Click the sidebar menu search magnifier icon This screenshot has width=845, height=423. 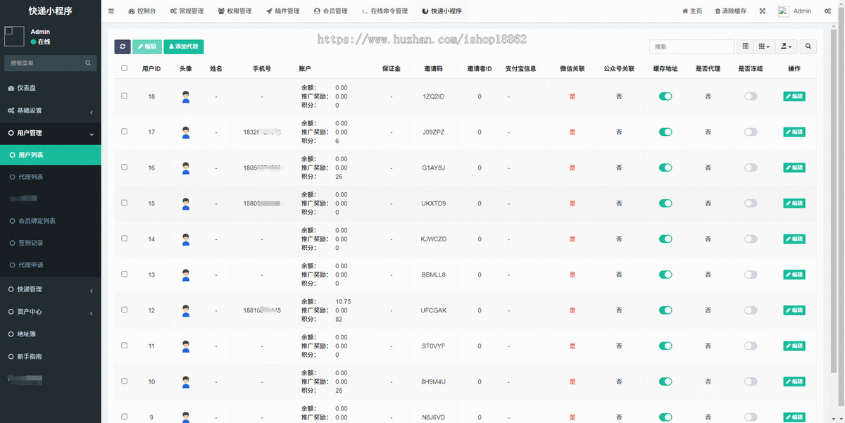(x=87, y=63)
